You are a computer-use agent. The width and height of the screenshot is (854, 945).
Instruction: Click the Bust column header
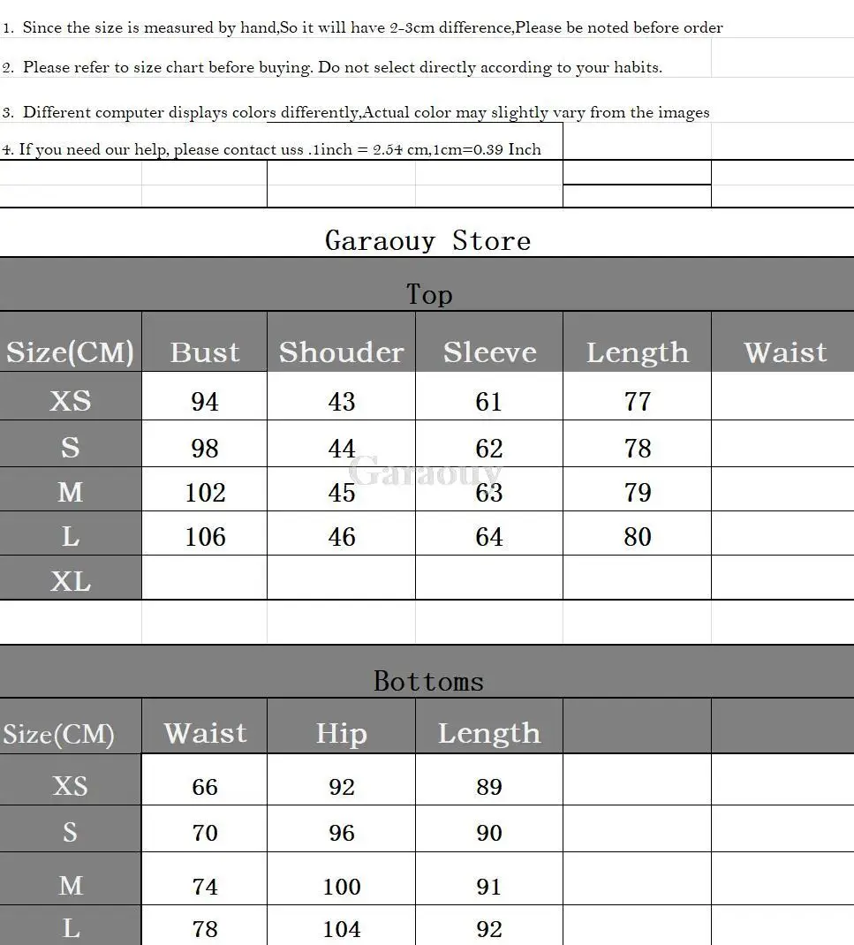204,352
